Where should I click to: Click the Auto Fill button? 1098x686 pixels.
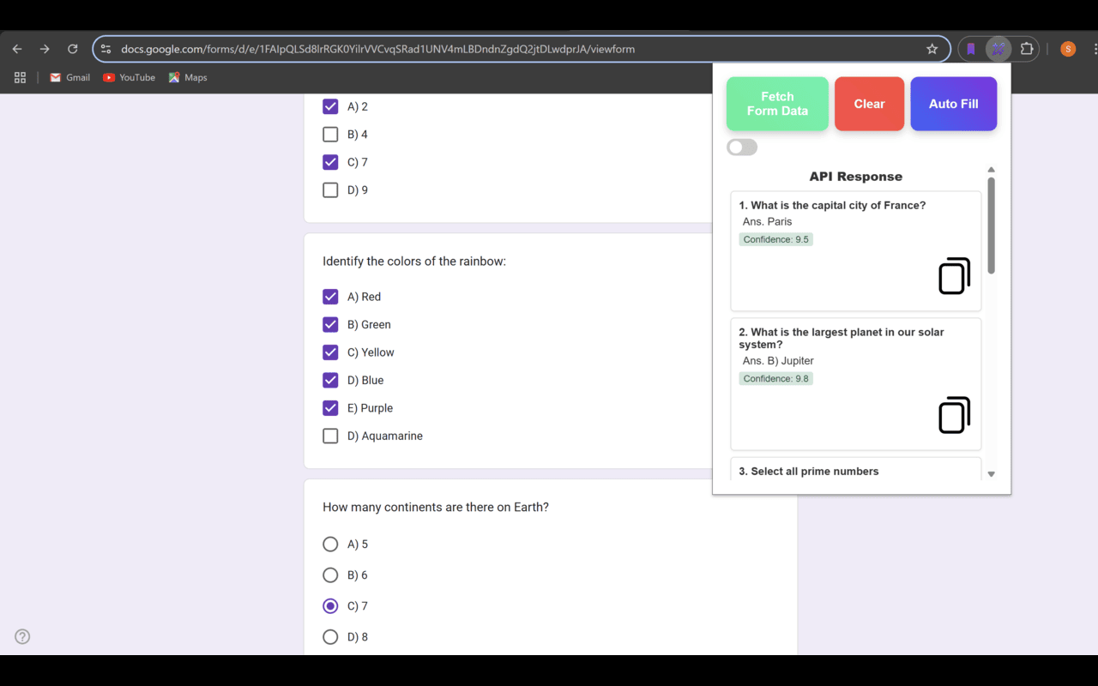(953, 103)
